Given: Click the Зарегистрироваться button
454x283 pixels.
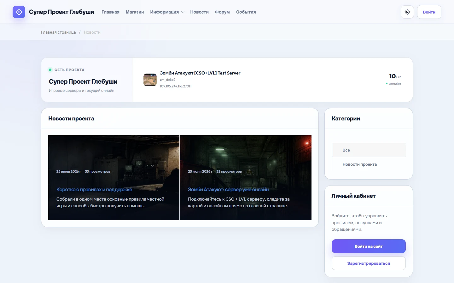Looking at the screenshot, I should point(369,263).
